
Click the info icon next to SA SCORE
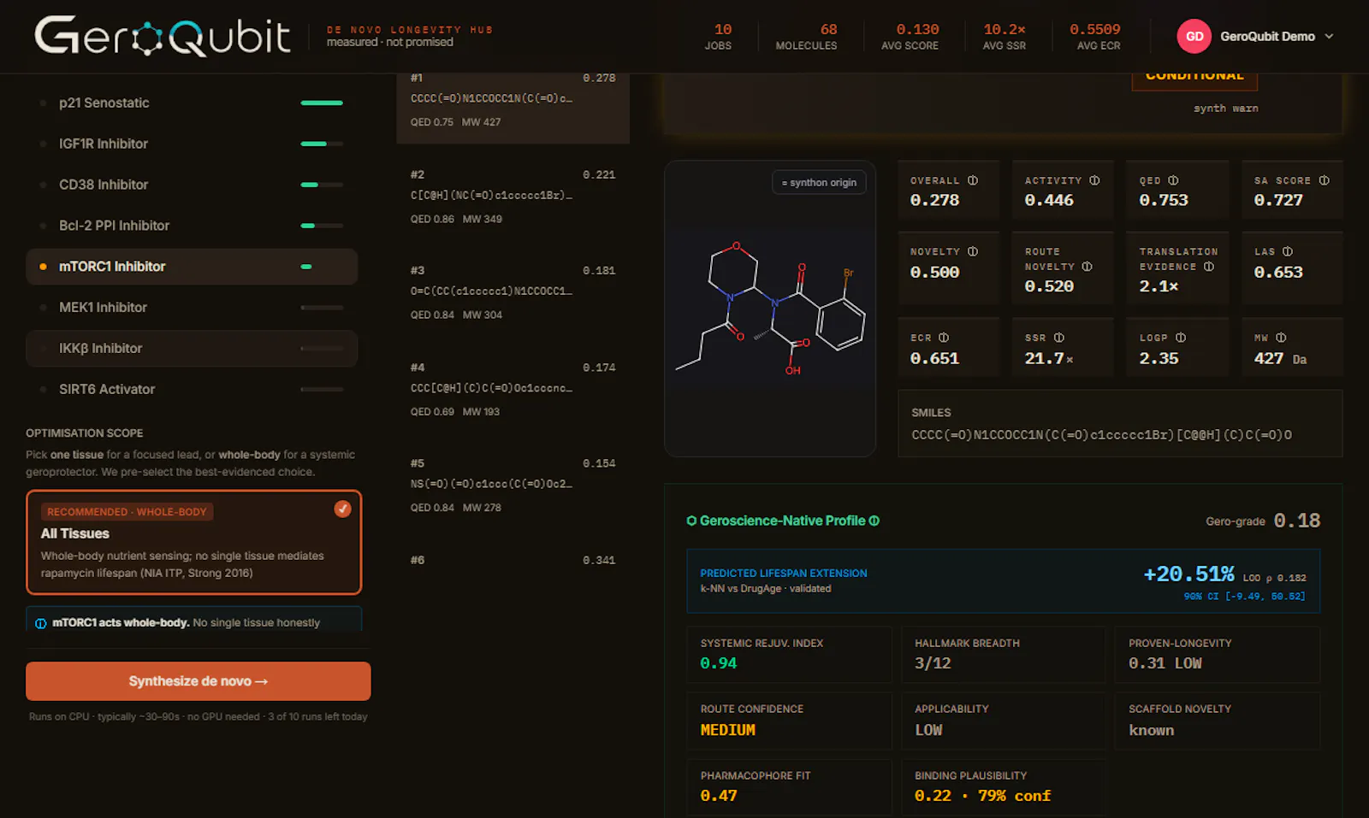tap(1324, 180)
